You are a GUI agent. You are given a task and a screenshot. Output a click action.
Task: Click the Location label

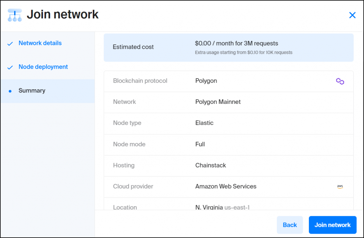(125, 207)
